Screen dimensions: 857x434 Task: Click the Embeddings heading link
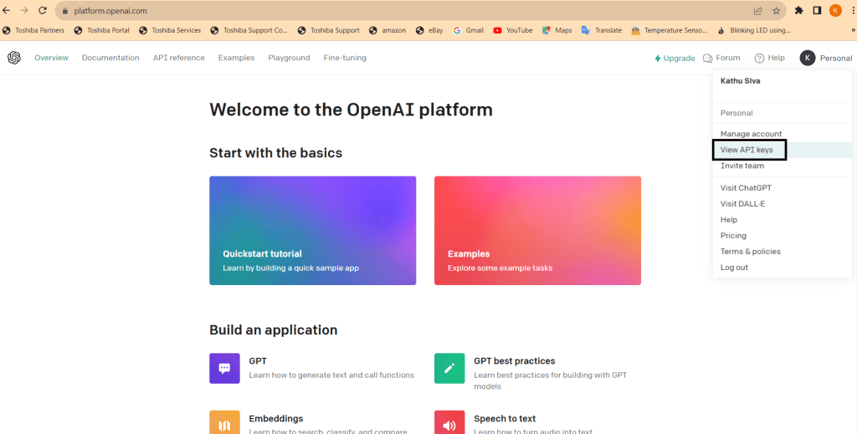(276, 419)
